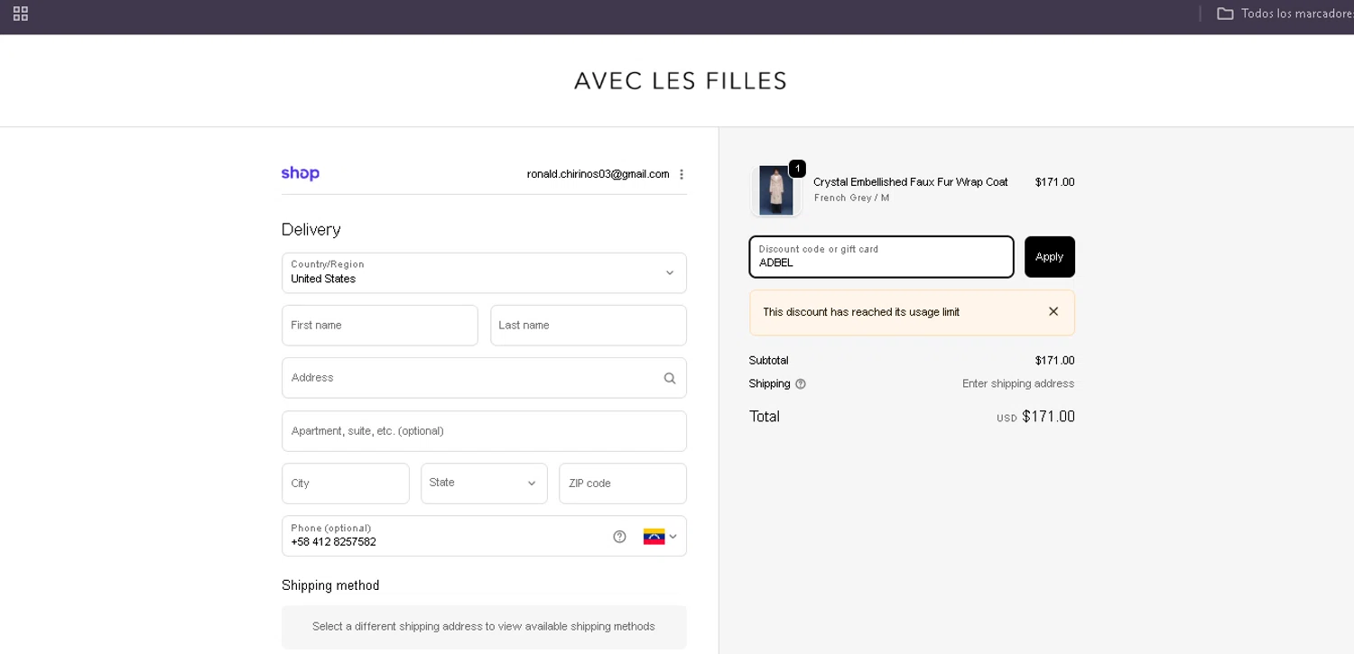
Task: Focus the Last name field
Action: click(x=589, y=325)
